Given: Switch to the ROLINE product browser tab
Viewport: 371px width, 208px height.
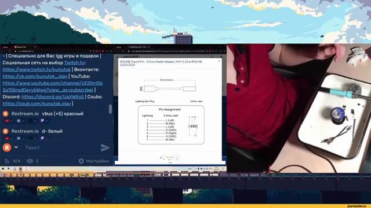Looking at the screenshot, I should tap(139, 47).
